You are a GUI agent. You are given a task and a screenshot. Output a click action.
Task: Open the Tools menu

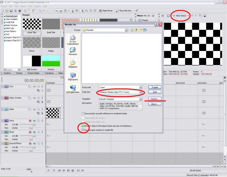pos(30,6)
